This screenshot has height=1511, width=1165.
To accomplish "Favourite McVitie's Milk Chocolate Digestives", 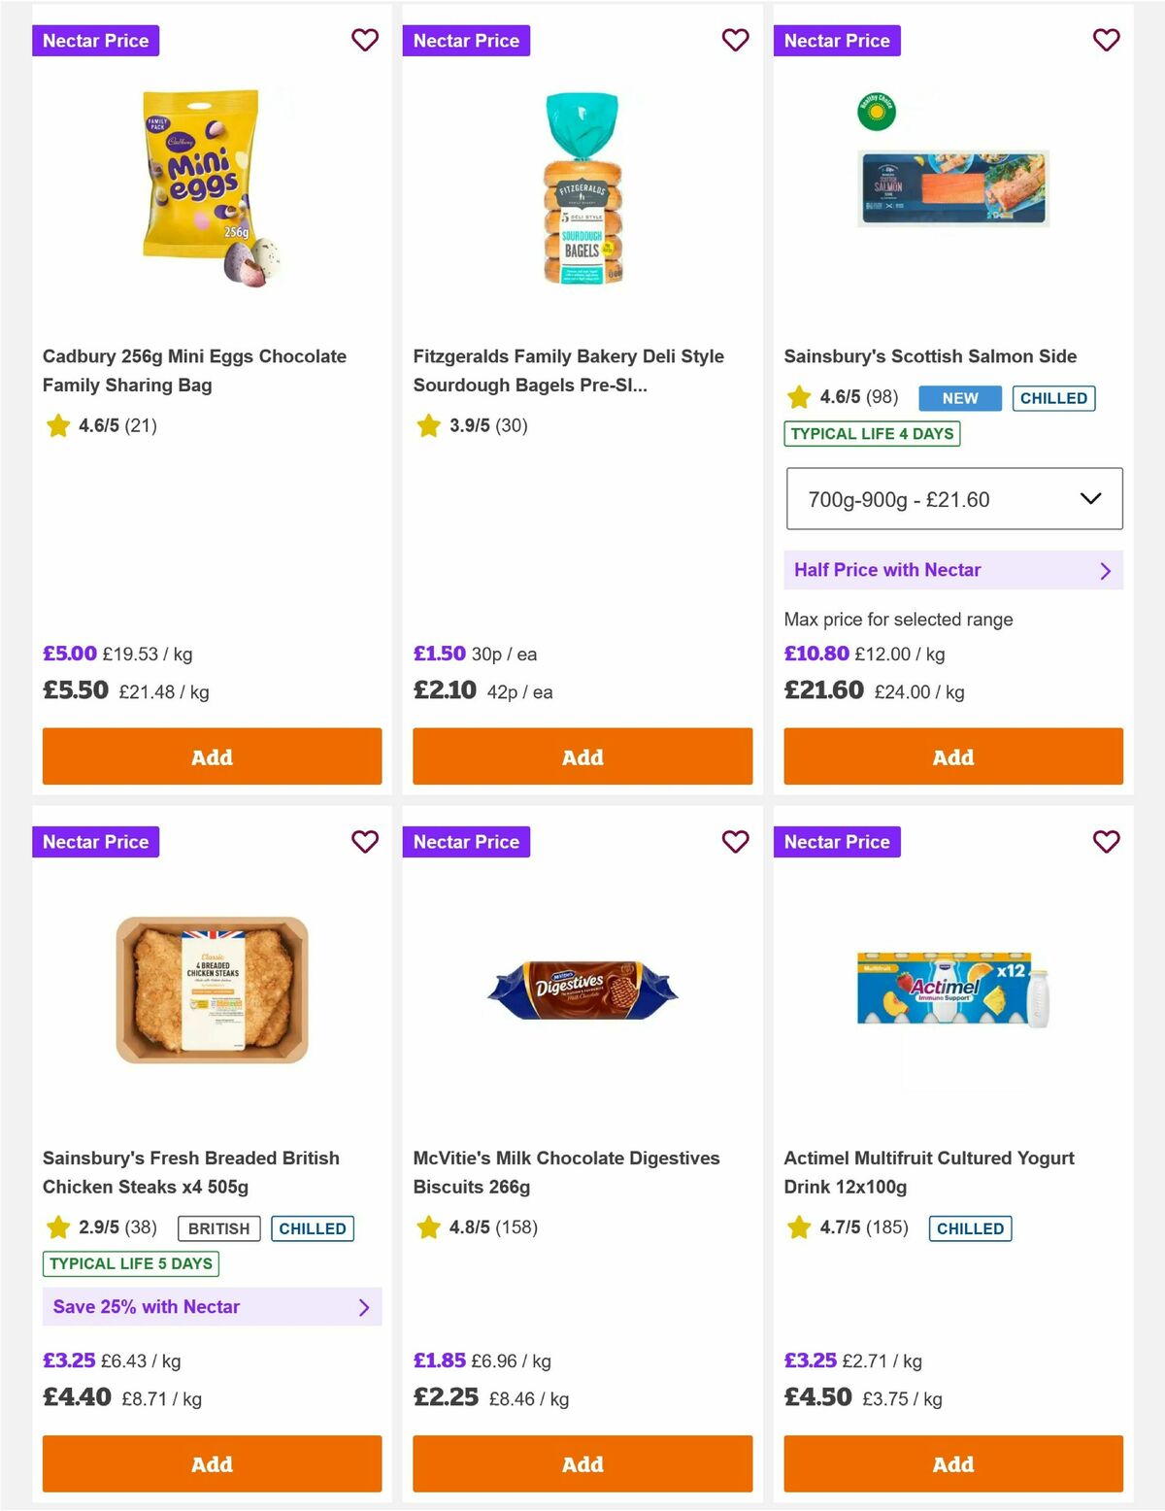I will tap(735, 842).
